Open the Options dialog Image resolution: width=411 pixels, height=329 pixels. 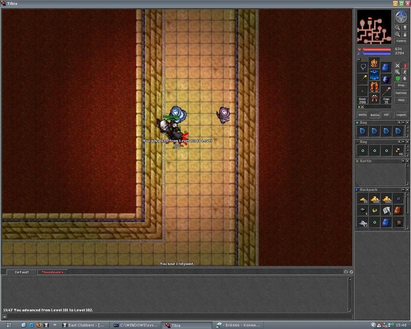tap(401, 93)
